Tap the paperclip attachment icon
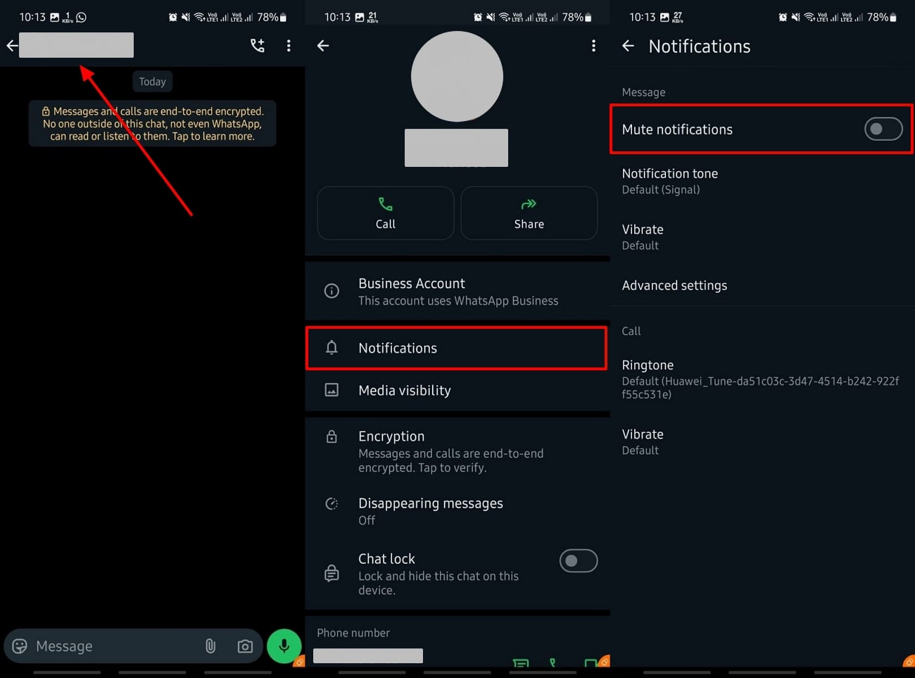This screenshot has width=915, height=678. pos(210,646)
